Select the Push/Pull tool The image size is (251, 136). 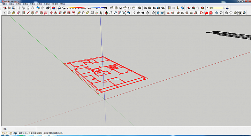(x=56, y=13)
